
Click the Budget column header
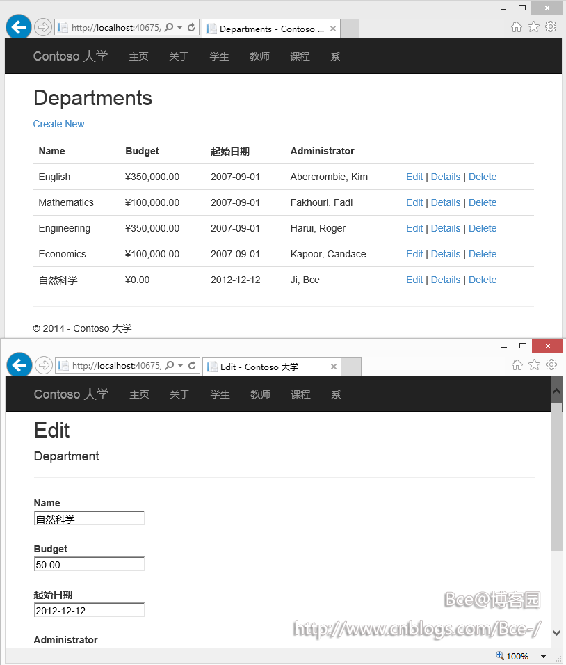pos(142,152)
